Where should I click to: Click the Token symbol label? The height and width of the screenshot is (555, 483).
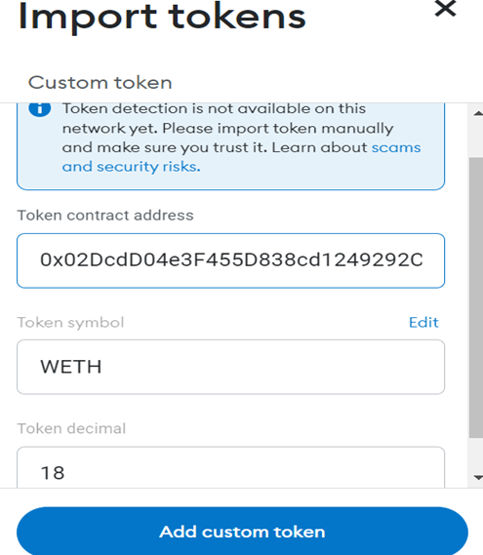70,323
